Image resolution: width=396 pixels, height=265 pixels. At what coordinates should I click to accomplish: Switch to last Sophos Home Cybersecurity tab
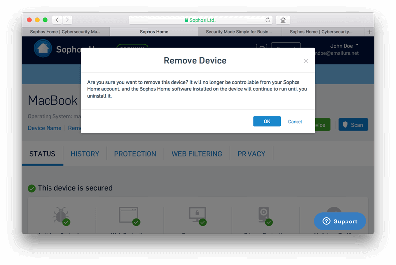pyautogui.click(x=323, y=32)
